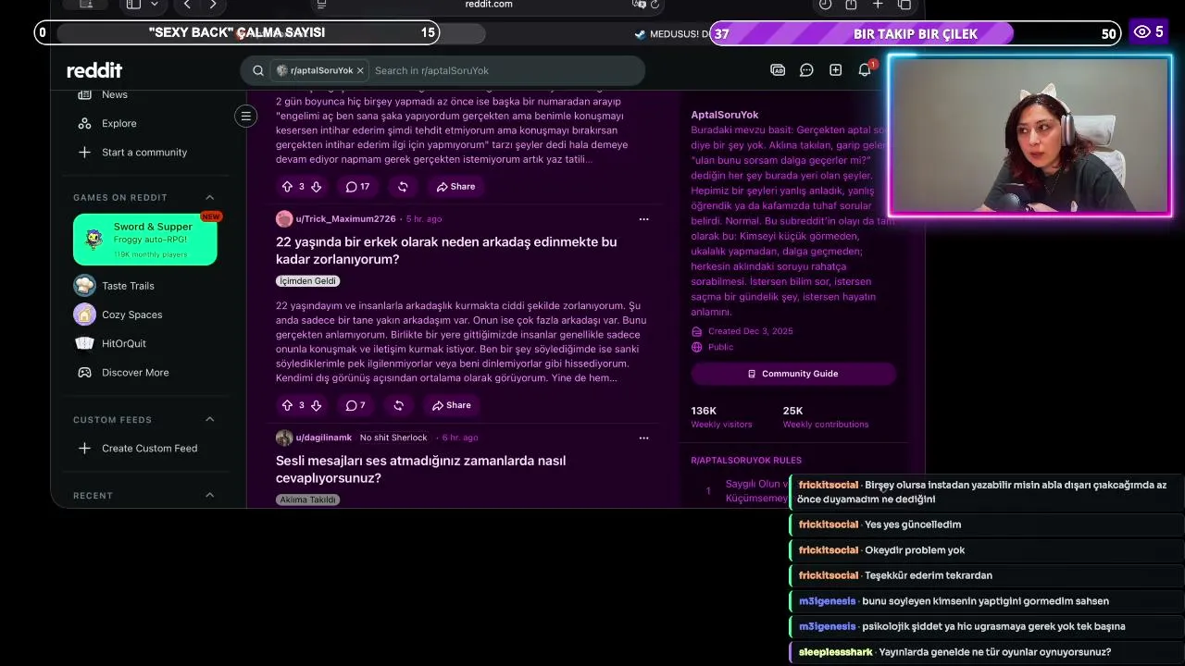Click the Create post plus icon
This screenshot has height=666, width=1185.
[x=835, y=70]
